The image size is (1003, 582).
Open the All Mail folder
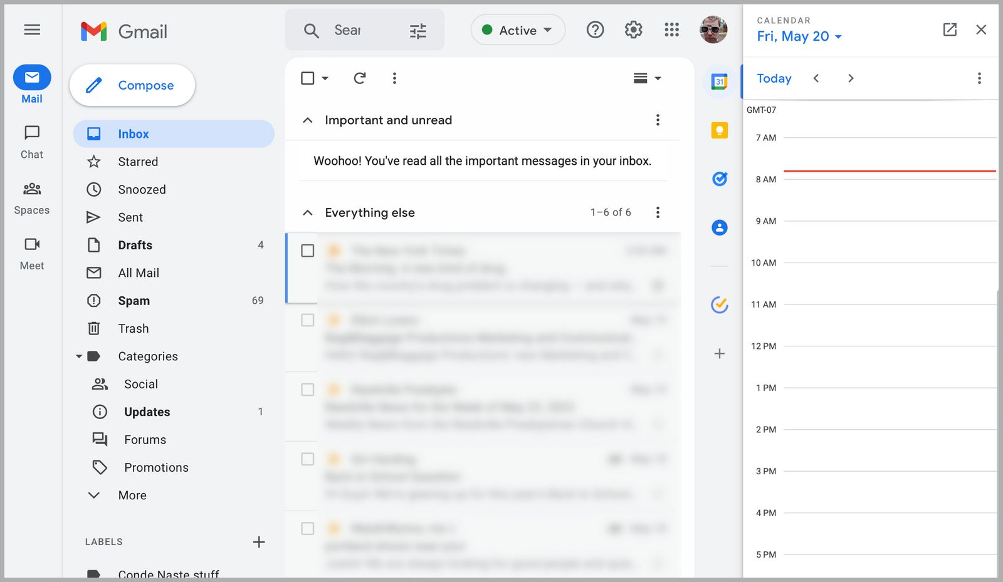coord(174,273)
